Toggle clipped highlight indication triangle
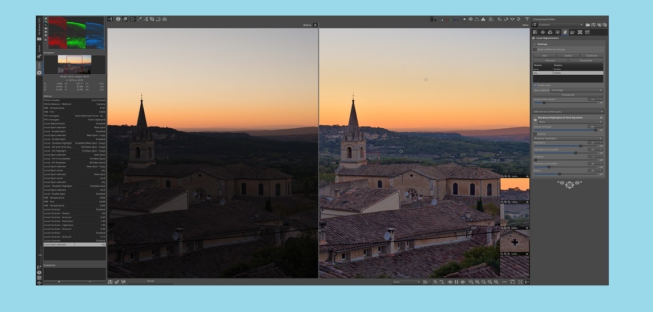This screenshot has width=653, height=312. point(483,19)
